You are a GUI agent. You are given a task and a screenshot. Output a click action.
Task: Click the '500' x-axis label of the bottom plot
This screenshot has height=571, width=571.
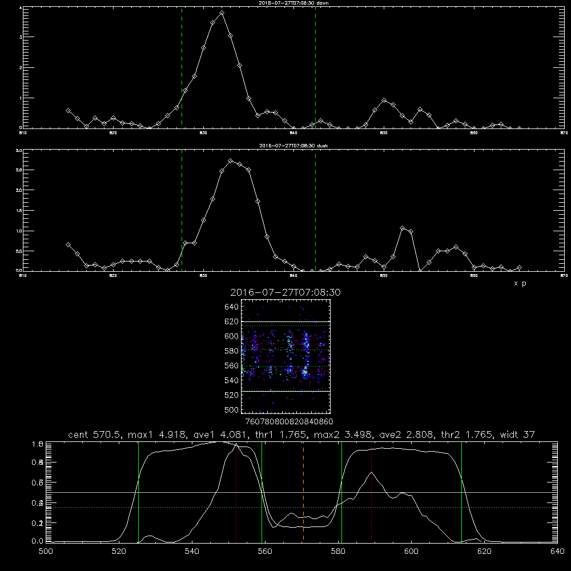pyautogui.click(x=46, y=552)
